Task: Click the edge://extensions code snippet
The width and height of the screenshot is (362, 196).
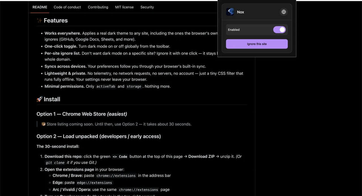Action: pyautogui.click(x=94, y=182)
